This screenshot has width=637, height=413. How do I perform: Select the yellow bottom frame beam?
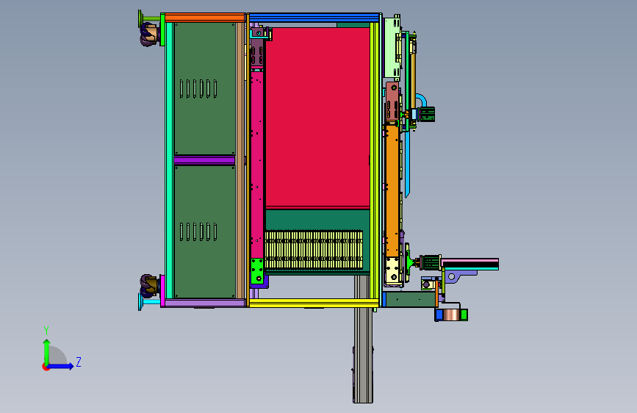point(314,303)
